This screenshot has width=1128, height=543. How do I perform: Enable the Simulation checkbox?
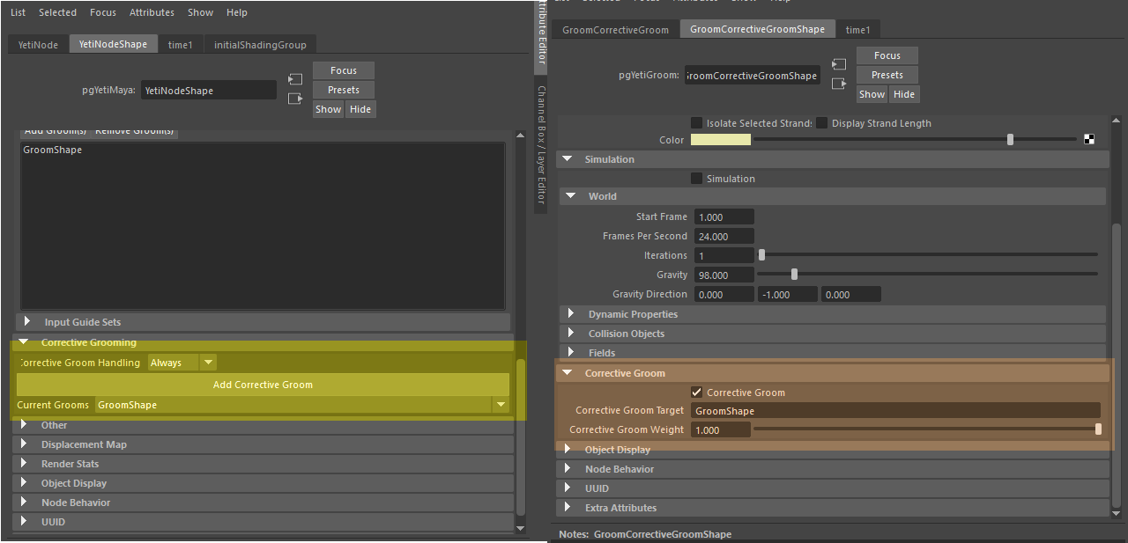click(697, 179)
